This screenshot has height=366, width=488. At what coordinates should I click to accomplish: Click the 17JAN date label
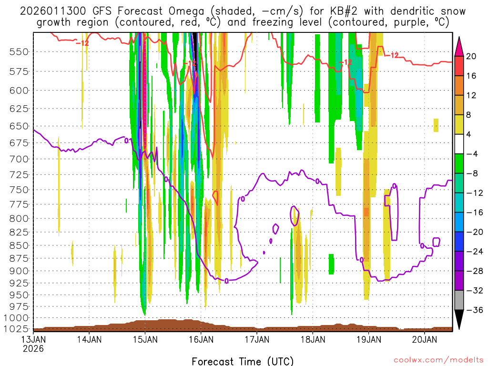click(x=257, y=339)
